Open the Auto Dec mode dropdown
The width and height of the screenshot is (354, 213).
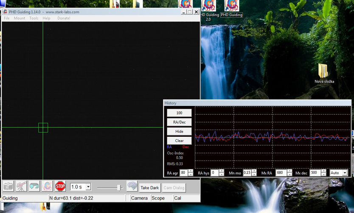(345, 173)
